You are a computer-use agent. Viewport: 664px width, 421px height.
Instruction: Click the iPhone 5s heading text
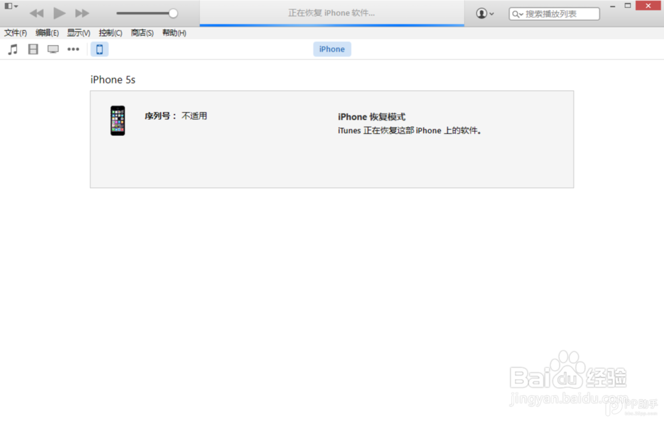[113, 80]
